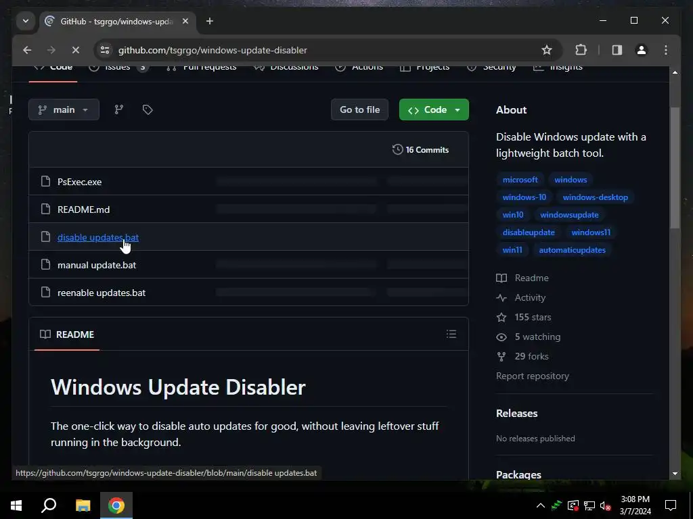Open the PsExec.exe file
This screenshot has width=693, height=519.
[80, 181]
